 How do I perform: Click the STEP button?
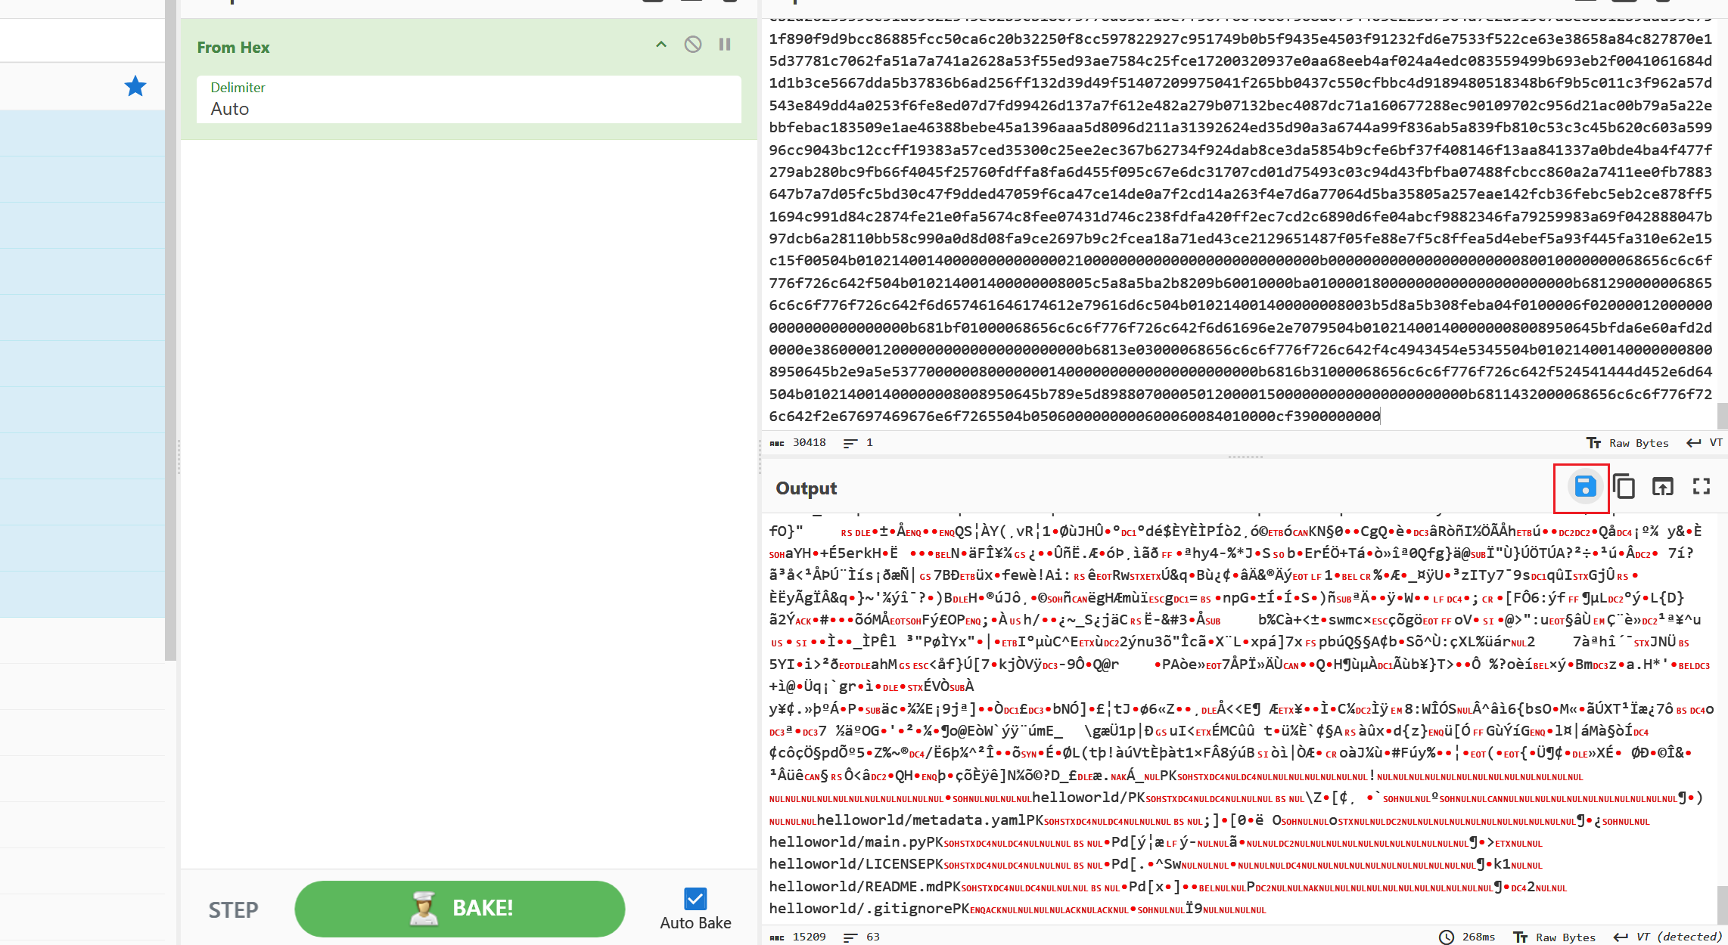coord(233,909)
